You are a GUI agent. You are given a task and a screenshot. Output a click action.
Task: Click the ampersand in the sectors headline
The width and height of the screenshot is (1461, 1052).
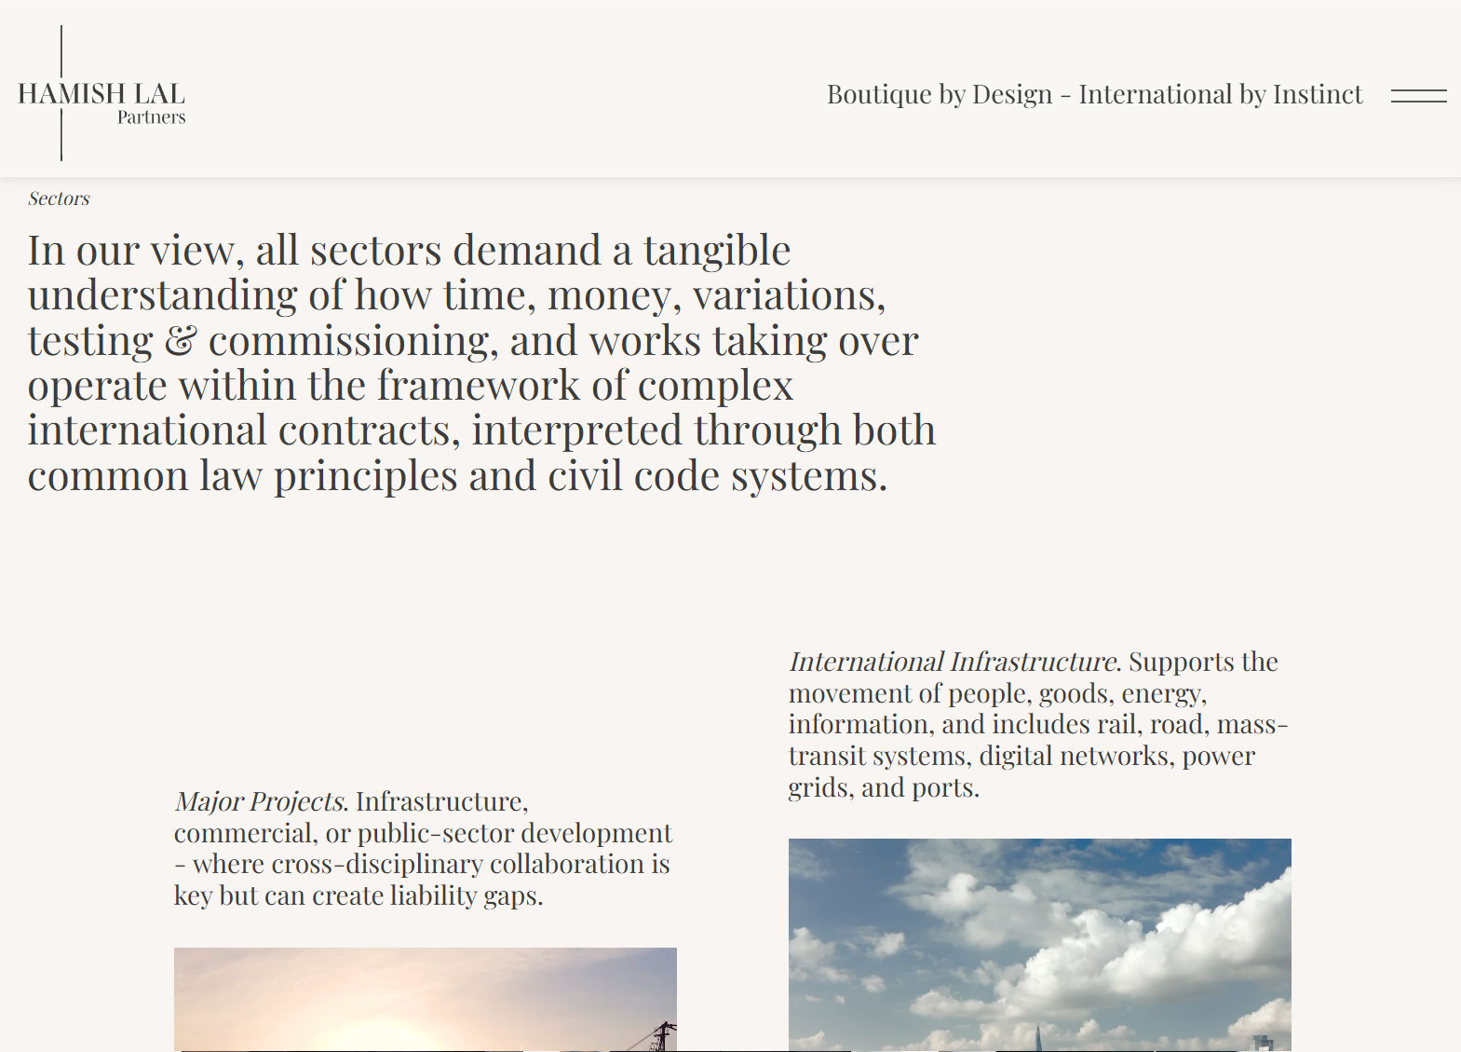[x=181, y=341]
